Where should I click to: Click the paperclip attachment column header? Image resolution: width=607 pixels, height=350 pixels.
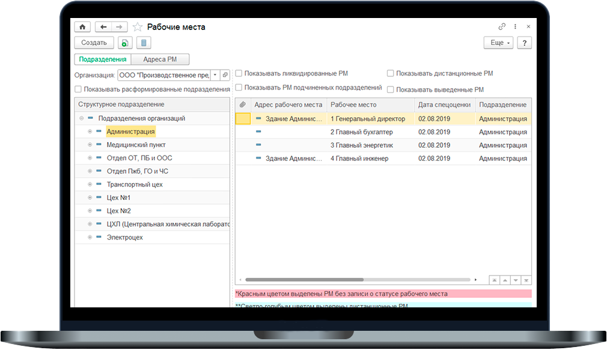(x=242, y=104)
